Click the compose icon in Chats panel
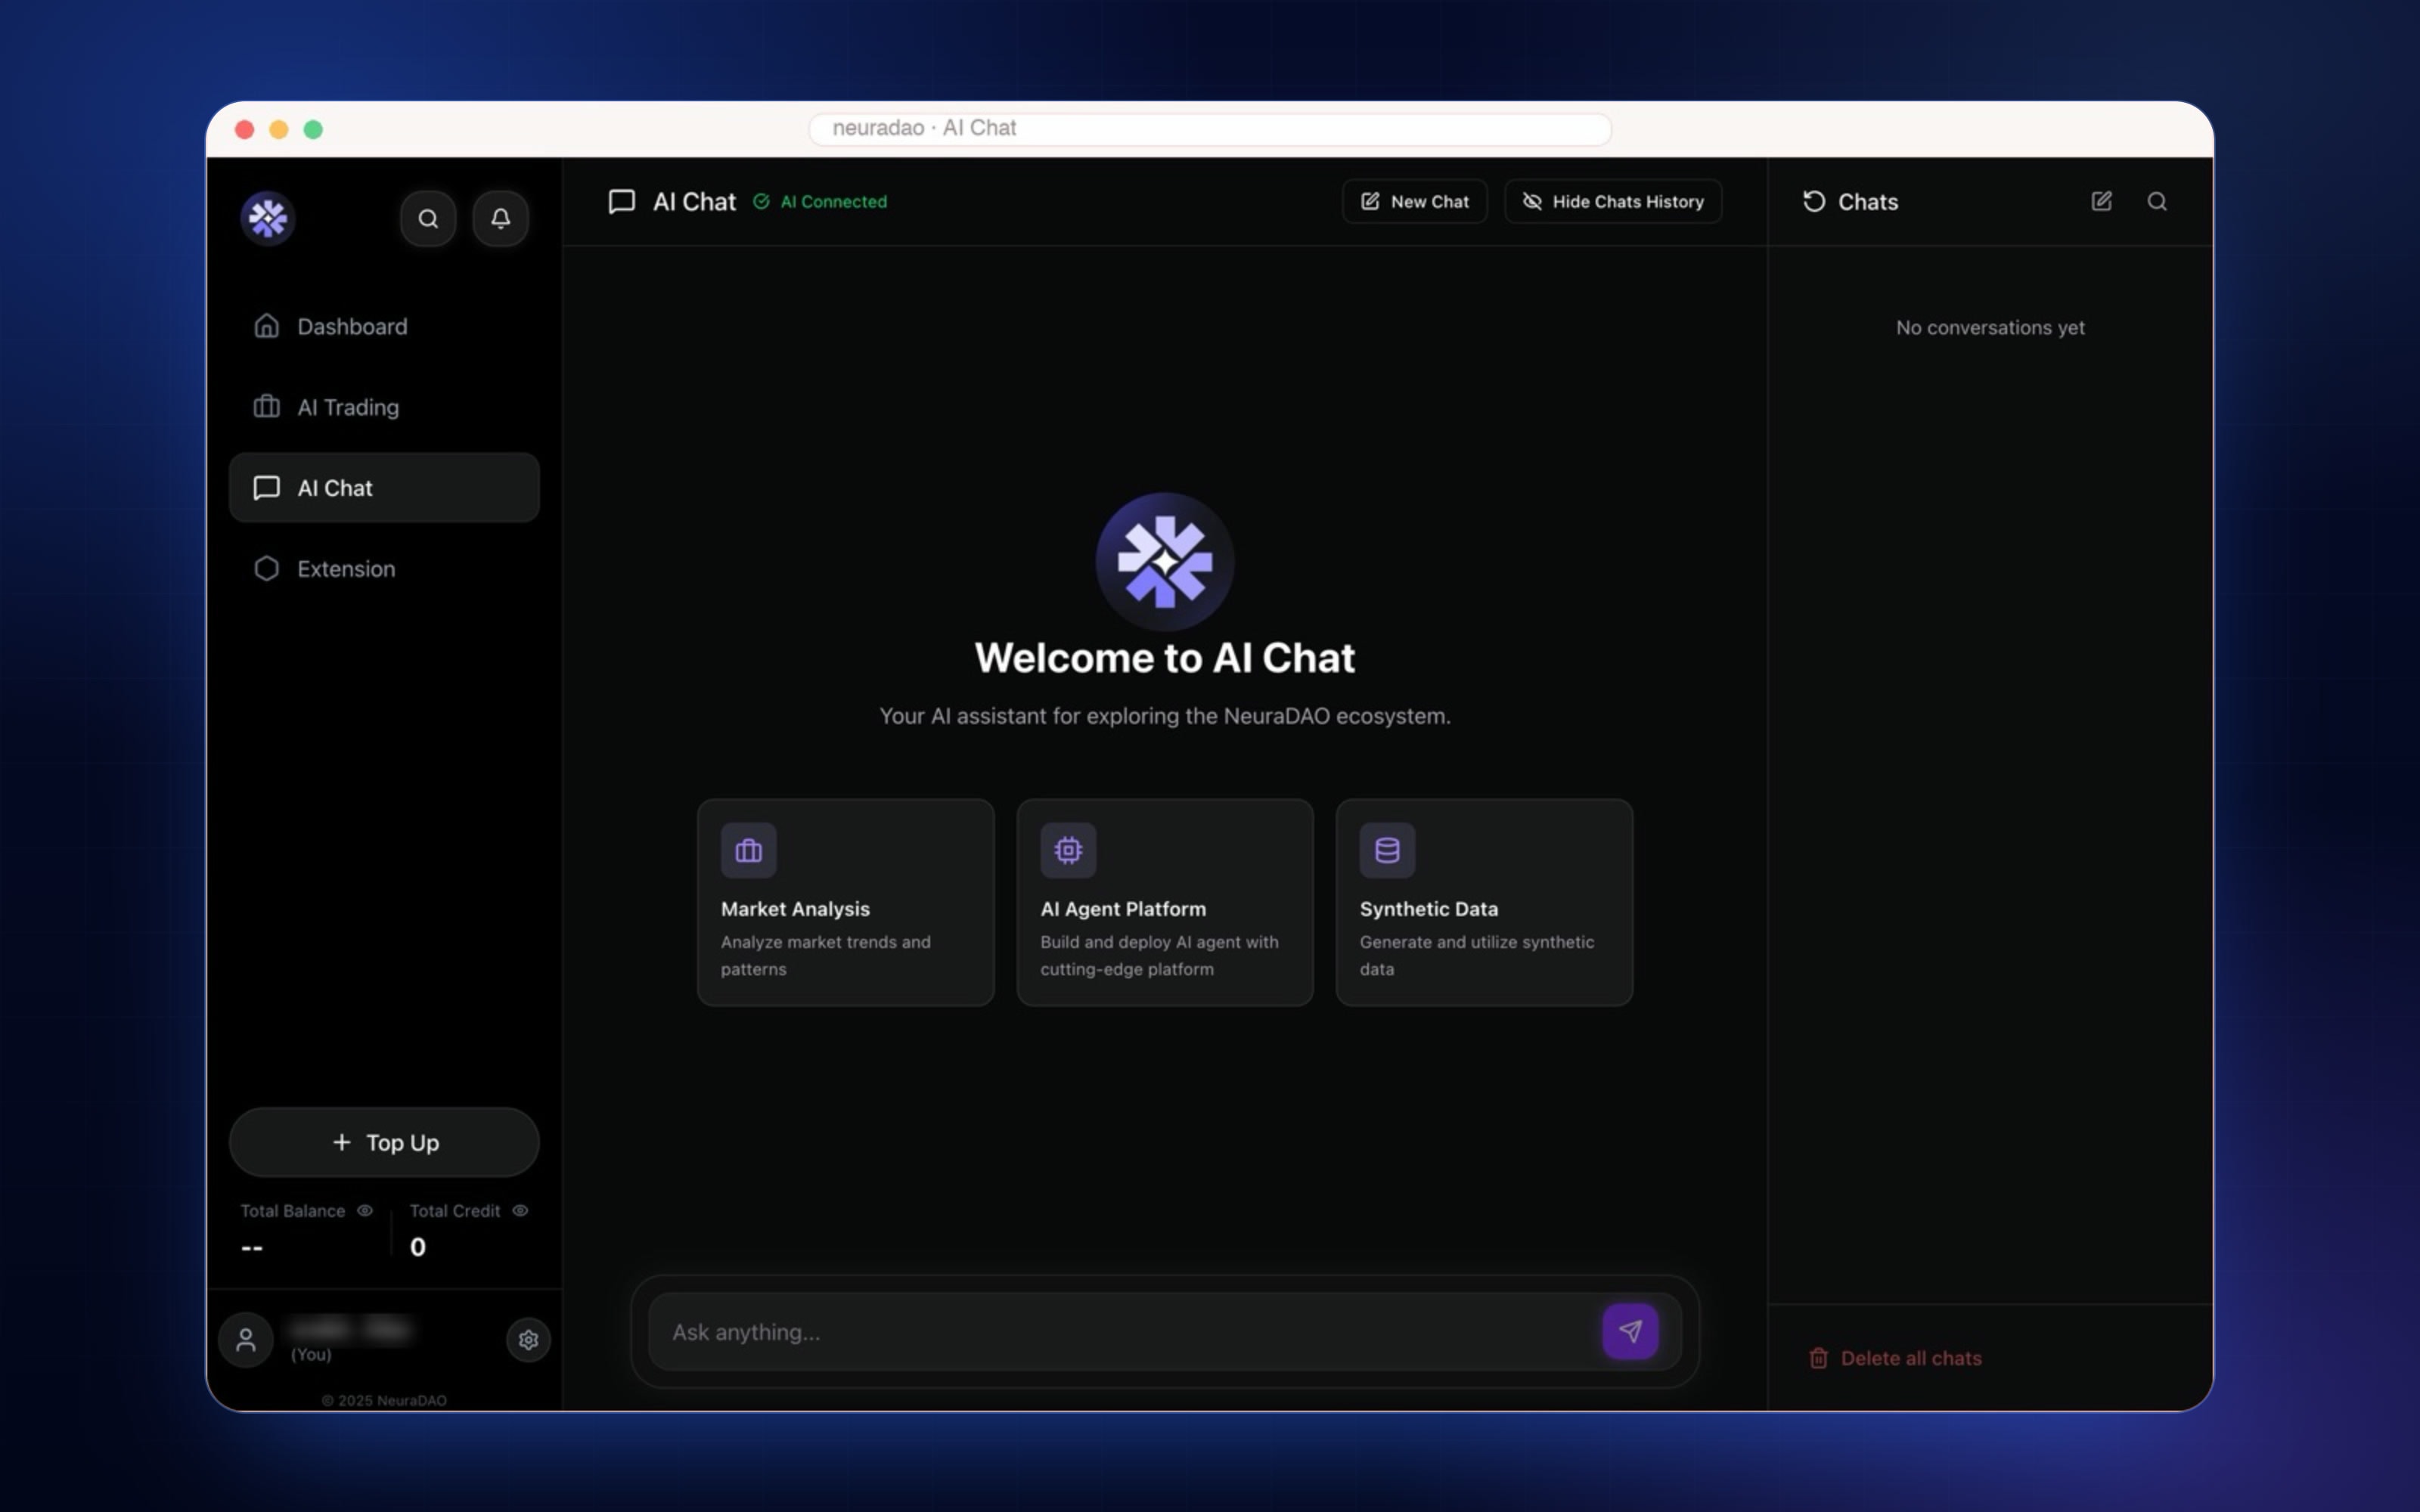 [2102, 202]
